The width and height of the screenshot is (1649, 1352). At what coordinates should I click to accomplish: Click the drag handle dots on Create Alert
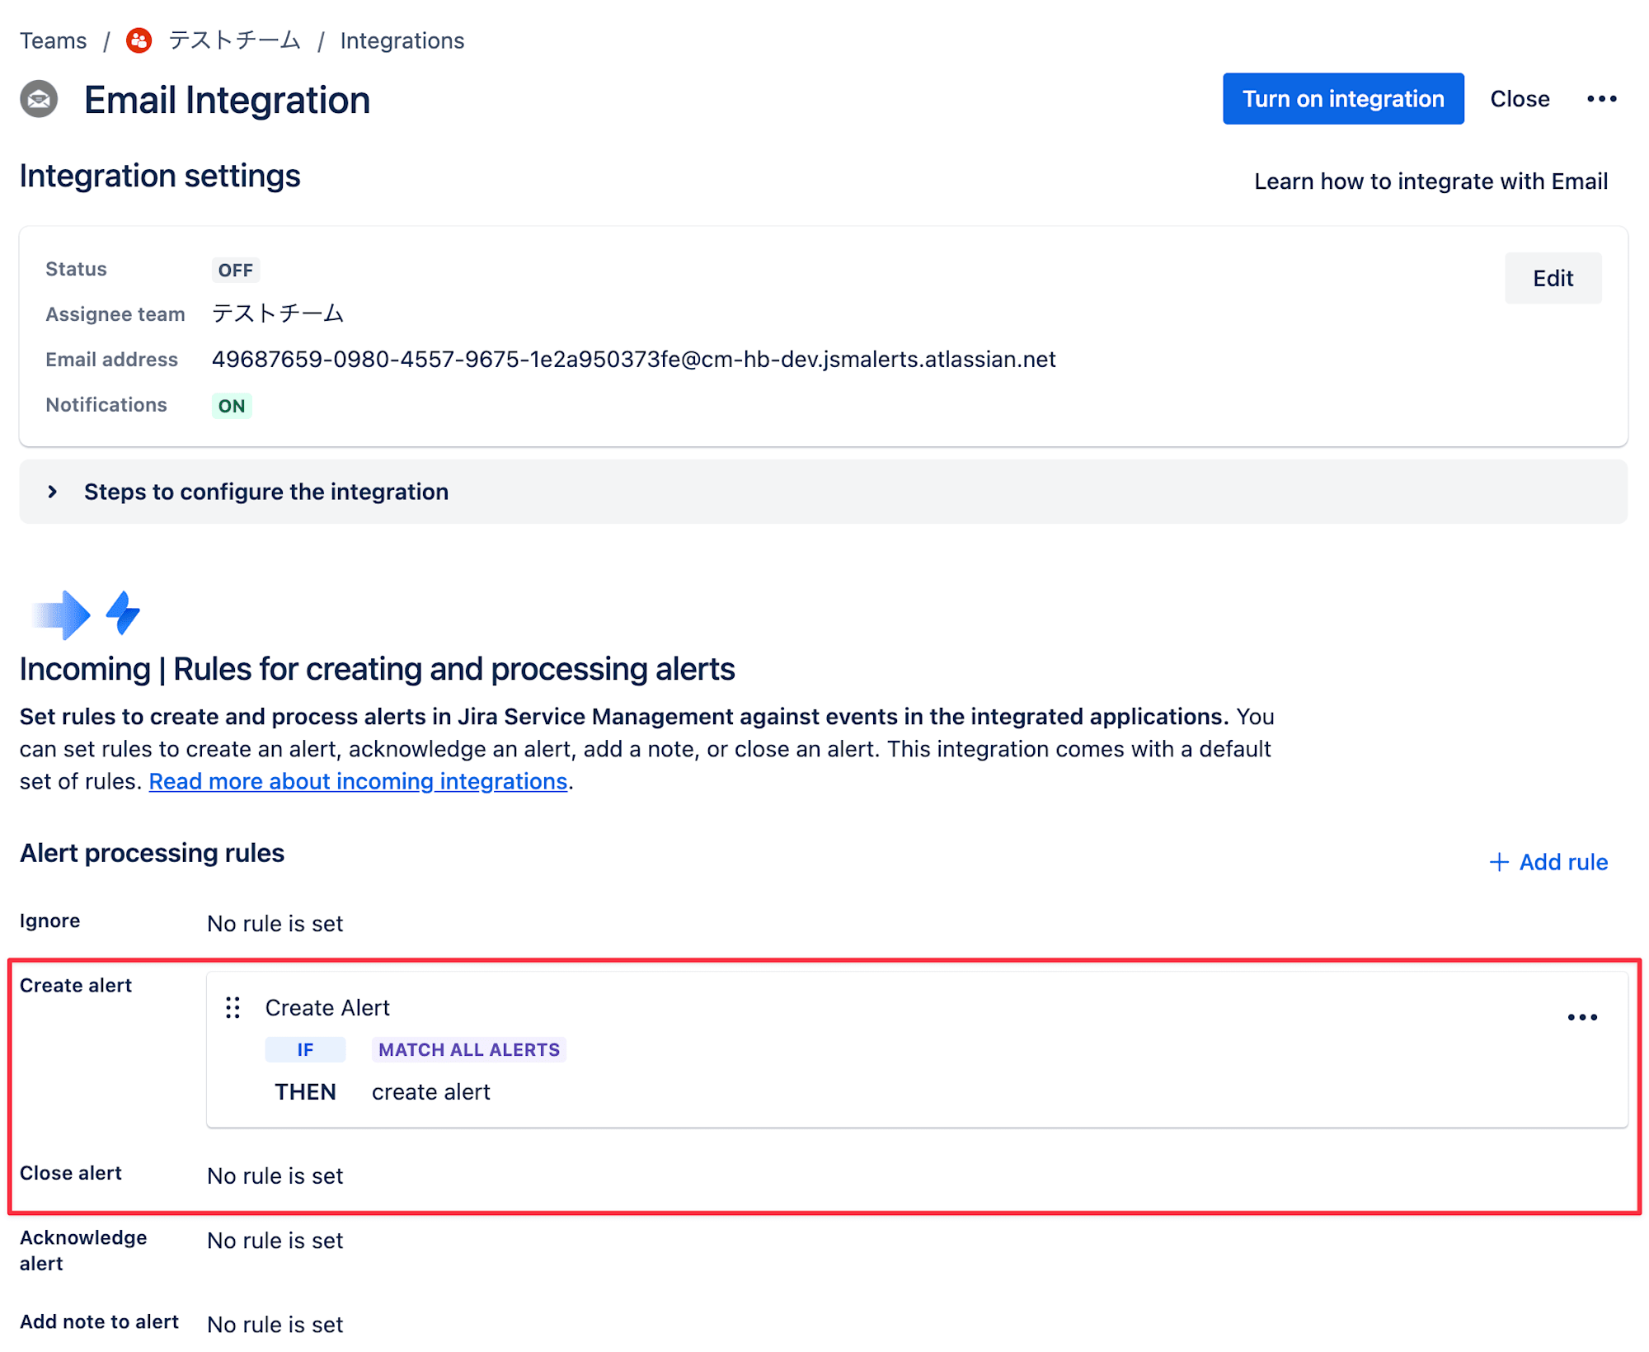pyautogui.click(x=236, y=1007)
